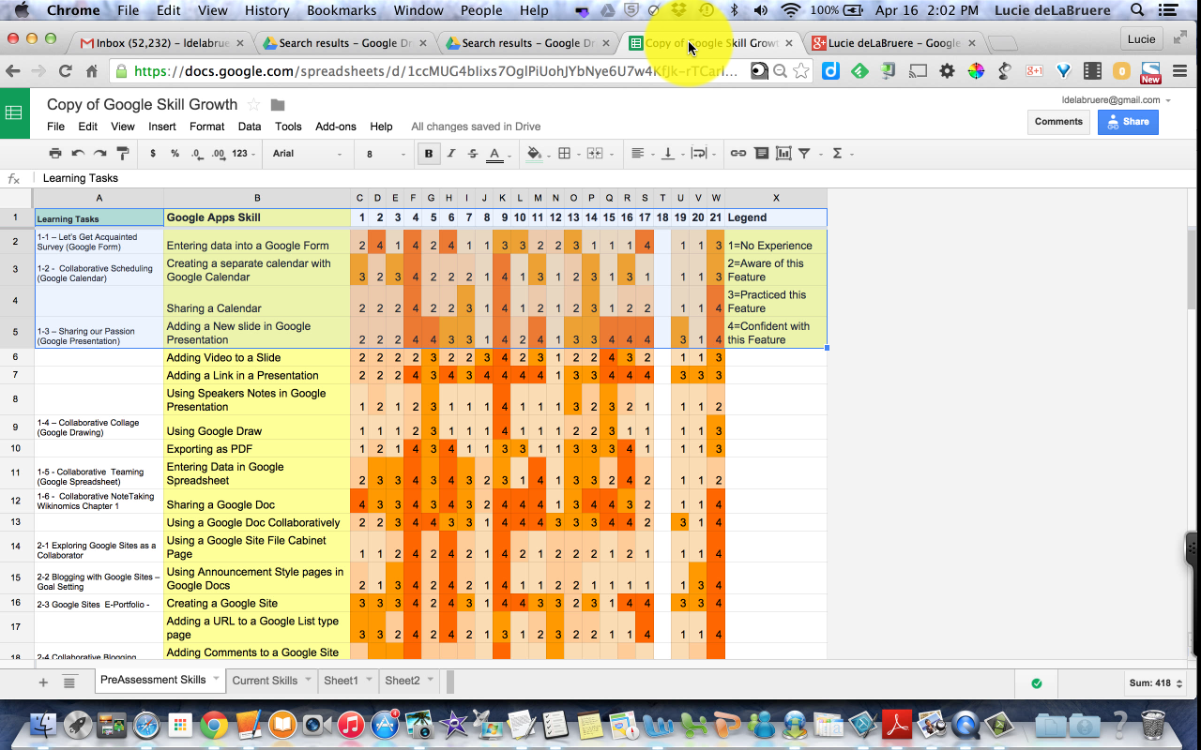Open the filter tool

pos(805,153)
